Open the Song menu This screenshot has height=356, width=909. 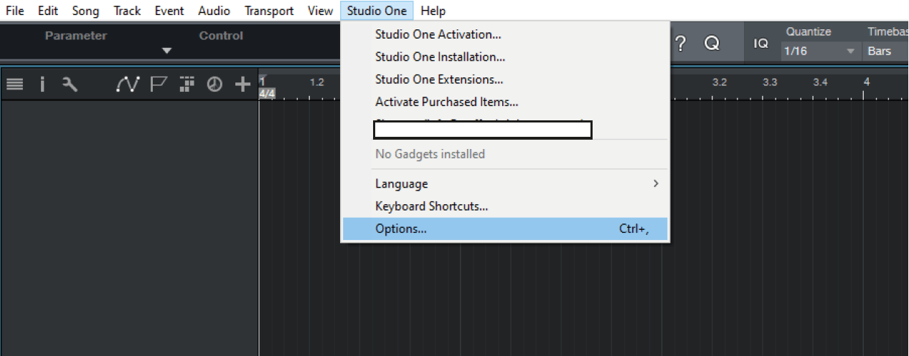click(x=85, y=11)
